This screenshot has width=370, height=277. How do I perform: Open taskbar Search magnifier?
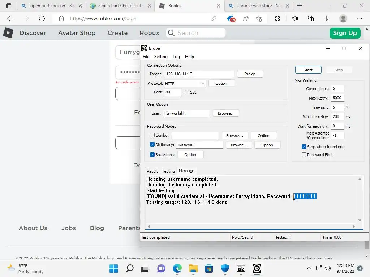[130, 268]
